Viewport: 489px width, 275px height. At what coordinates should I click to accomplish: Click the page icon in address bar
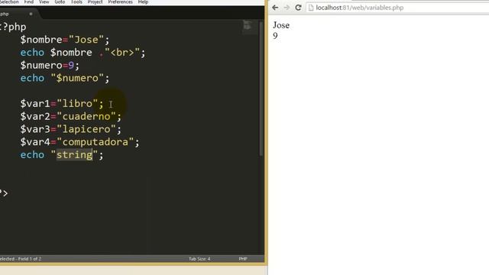[x=311, y=8]
